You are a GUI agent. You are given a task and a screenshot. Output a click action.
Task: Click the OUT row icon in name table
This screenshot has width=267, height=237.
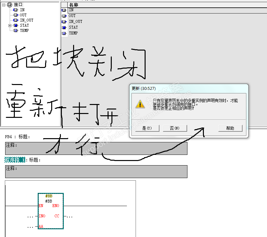click(64, 16)
